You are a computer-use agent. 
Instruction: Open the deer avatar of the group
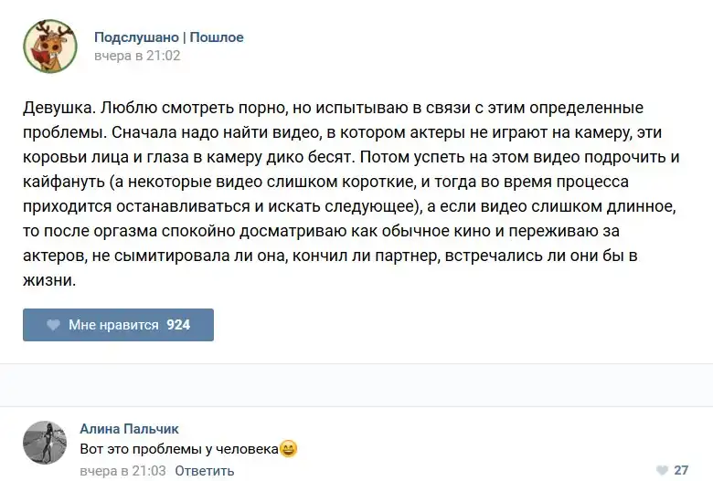click(x=49, y=47)
